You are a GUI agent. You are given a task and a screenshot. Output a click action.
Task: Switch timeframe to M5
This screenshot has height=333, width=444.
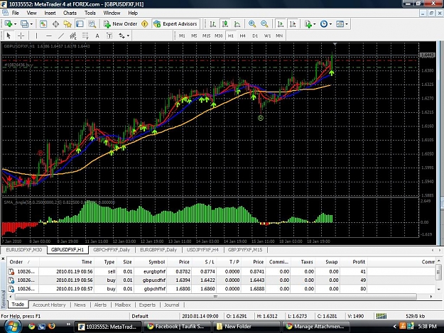pos(194,36)
